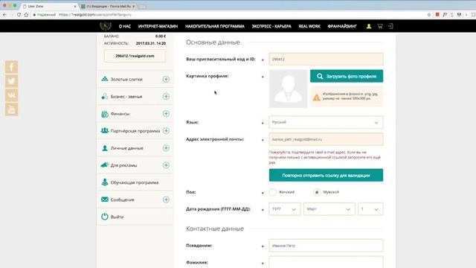Open the YouTube social button
Screen dimensions: 476x268
tap(12, 109)
